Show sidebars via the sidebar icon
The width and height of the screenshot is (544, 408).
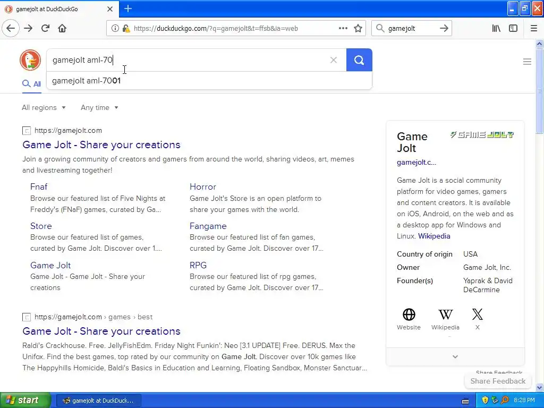click(x=513, y=29)
